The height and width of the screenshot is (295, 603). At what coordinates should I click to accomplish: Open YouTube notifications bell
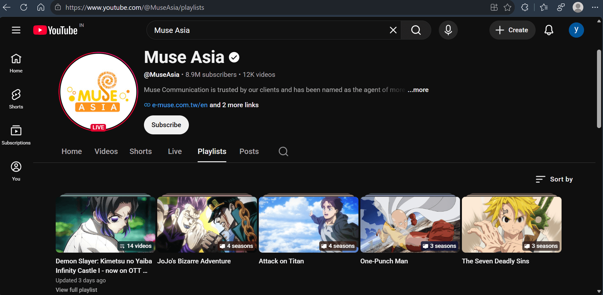click(549, 30)
